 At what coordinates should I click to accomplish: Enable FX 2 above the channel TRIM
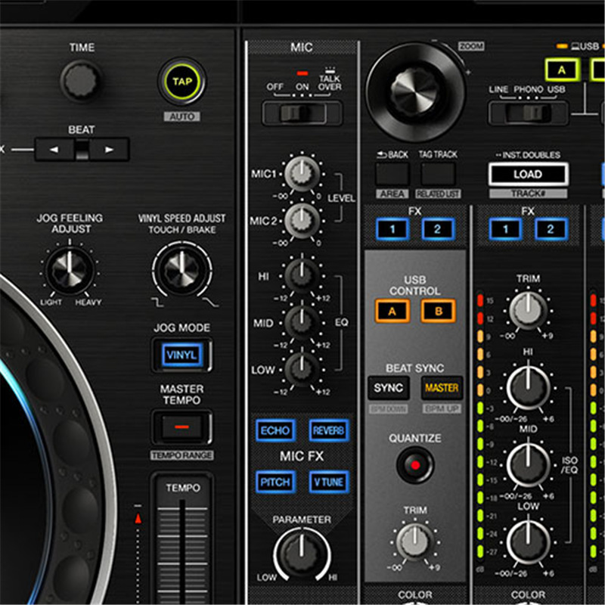coord(551,229)
